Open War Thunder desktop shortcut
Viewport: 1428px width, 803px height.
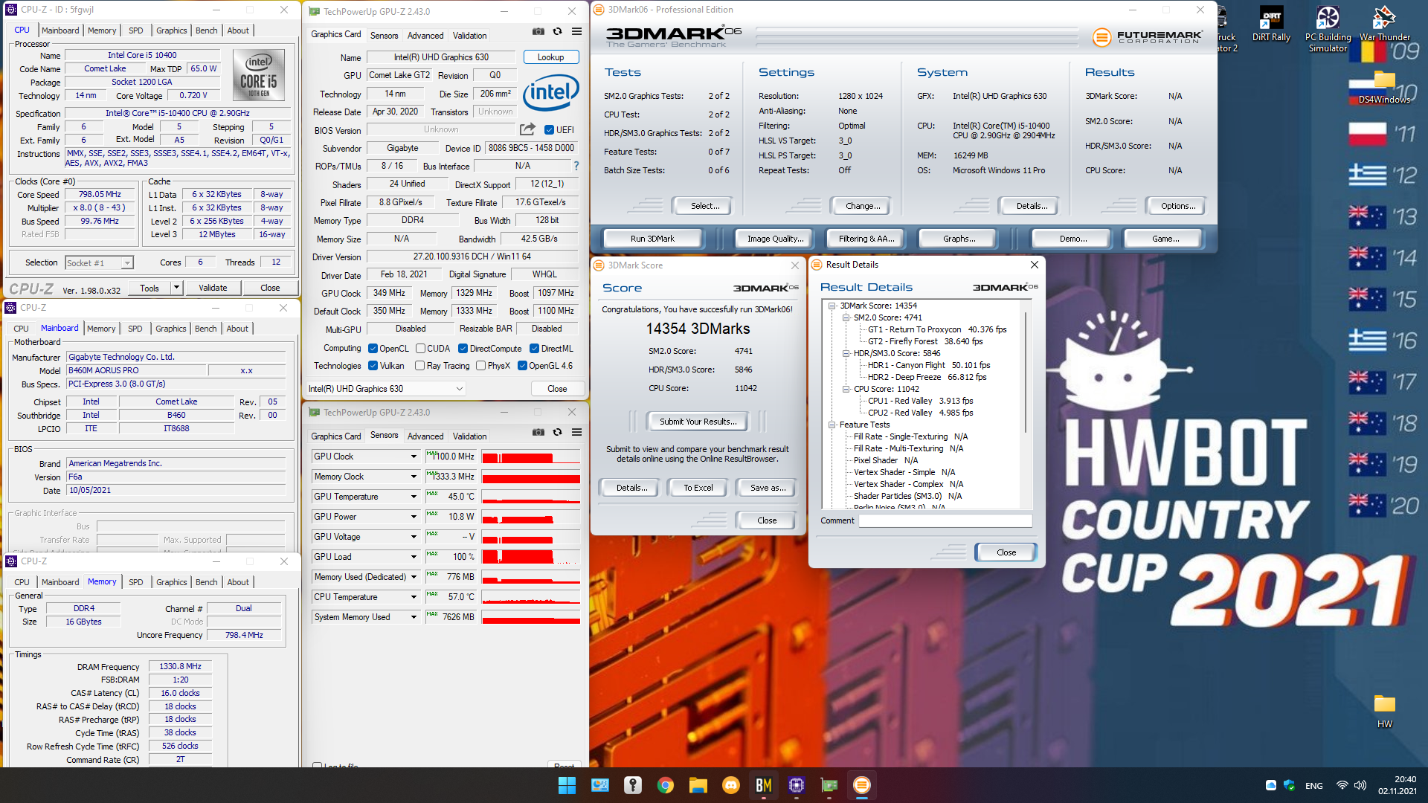(x=1384, y=24)
